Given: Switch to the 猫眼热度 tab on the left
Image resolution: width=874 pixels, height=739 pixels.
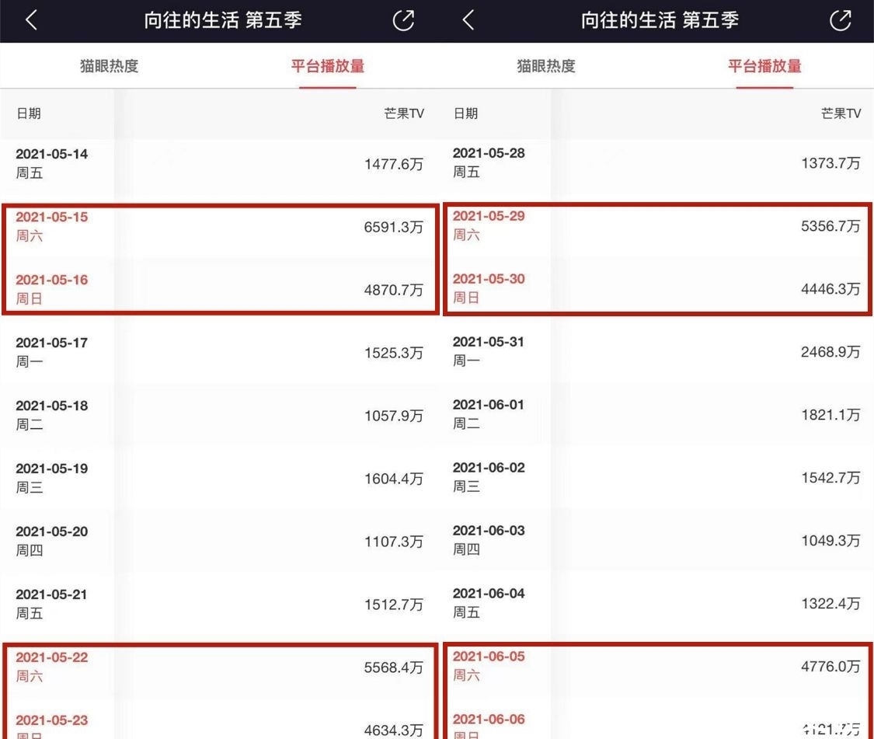Looking at the screenshot, I should 107,66.
